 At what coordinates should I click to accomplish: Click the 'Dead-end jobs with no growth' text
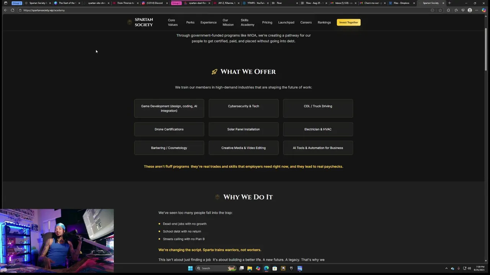pyautogui.click(x=185, y=224)
